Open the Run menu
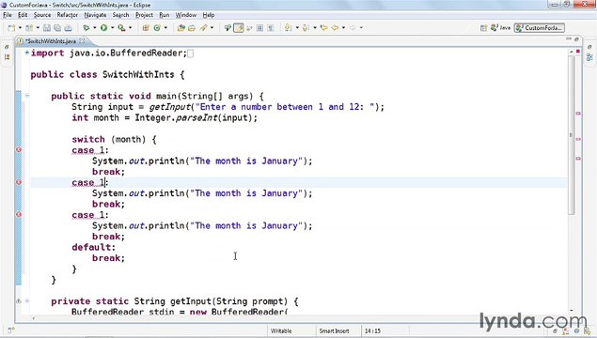597x338 pixels. point(165,15)
